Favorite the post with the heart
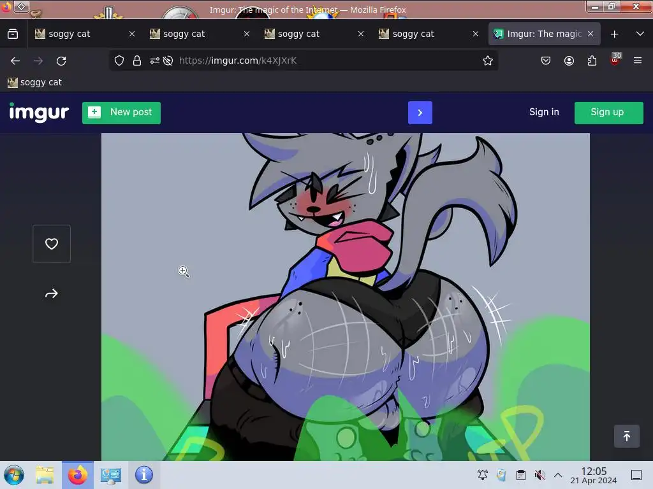Screen dimensions: 653x489 point(52,244)
